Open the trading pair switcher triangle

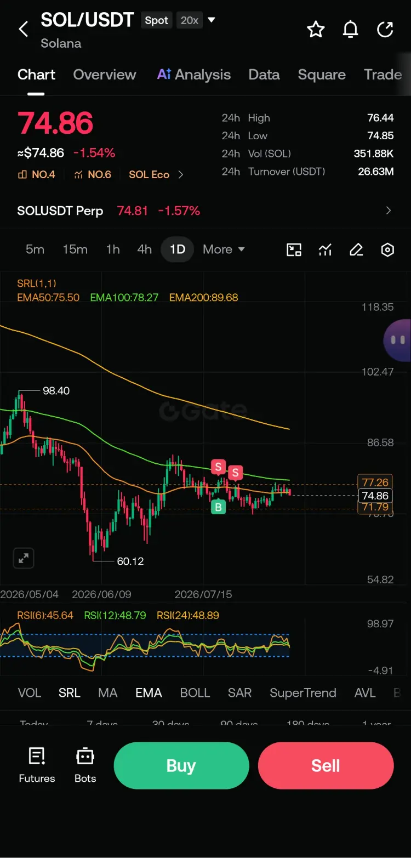212,20
